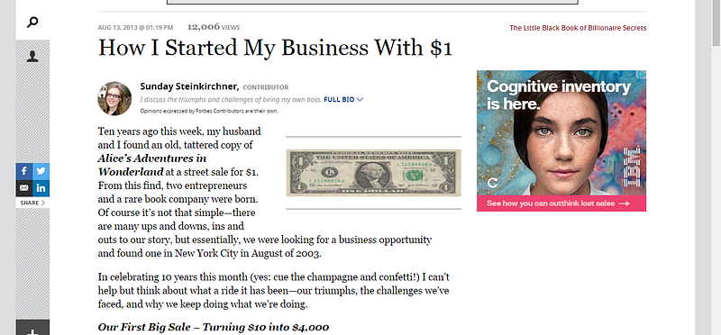Replay the IBM ad with circular arrow
721x335 pixels.
(492, 183)
